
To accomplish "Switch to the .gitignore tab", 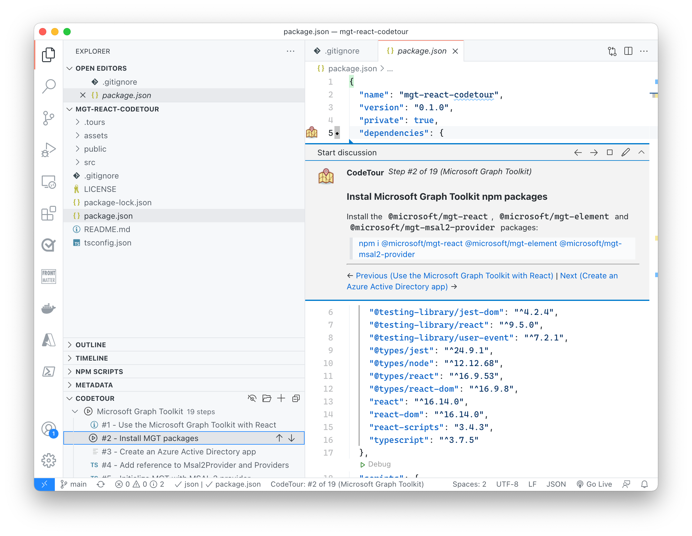I will click(x=341, y=51).
